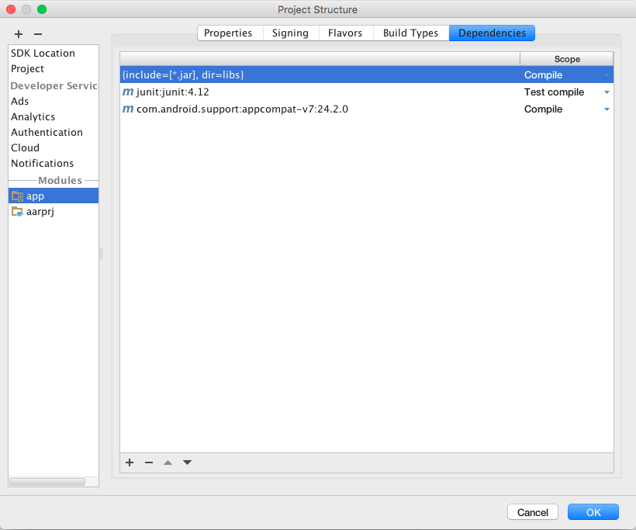Move the dependency up with the up arrow
Image resolution: width=636 pixels, height=530 pixels.
pos(168,462)
